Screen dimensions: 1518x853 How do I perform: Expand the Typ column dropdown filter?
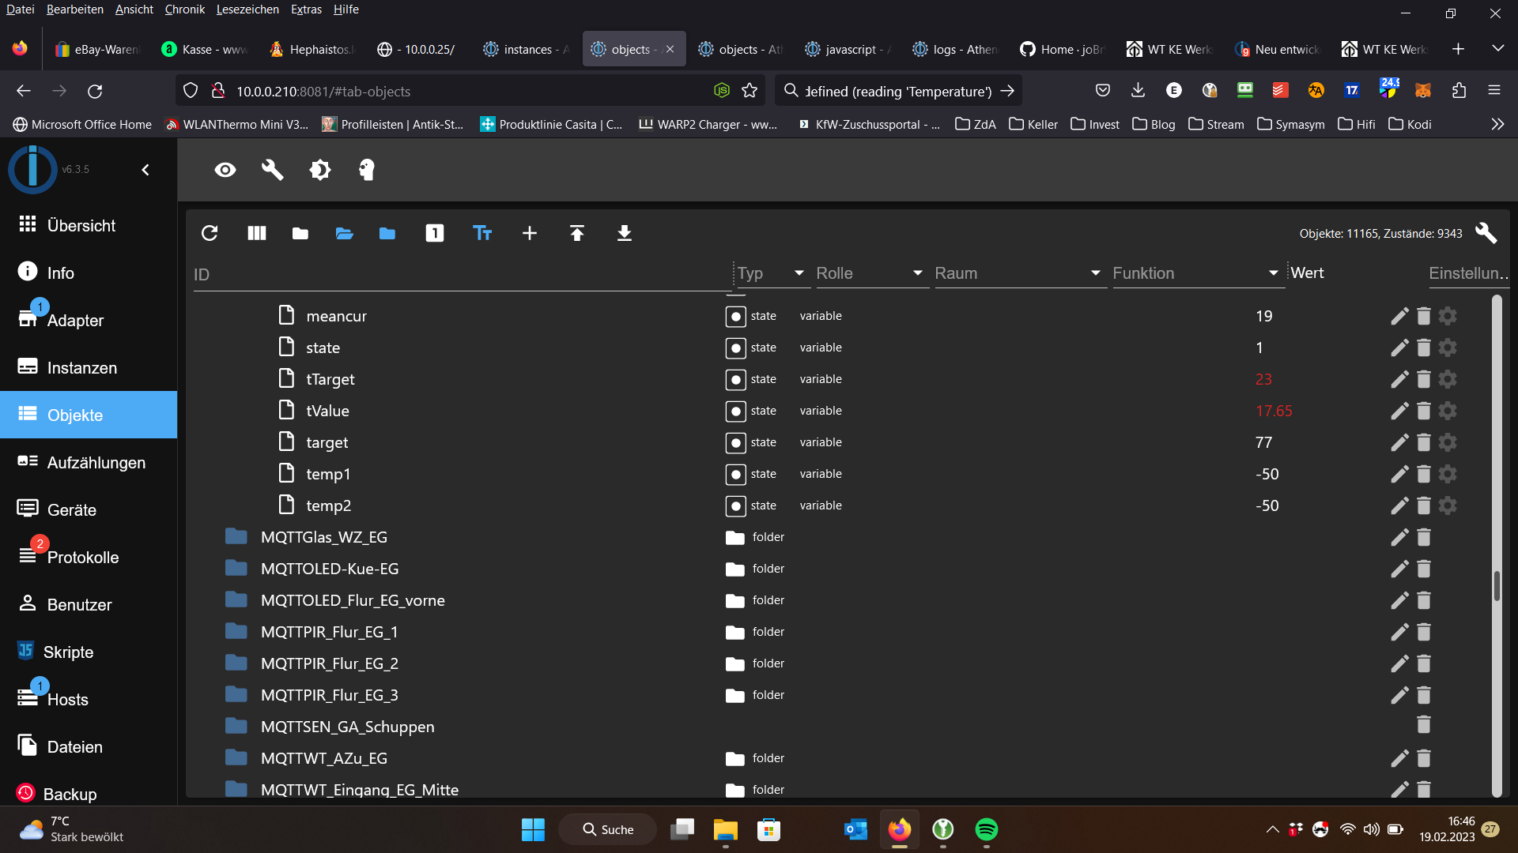coord(798,272)
